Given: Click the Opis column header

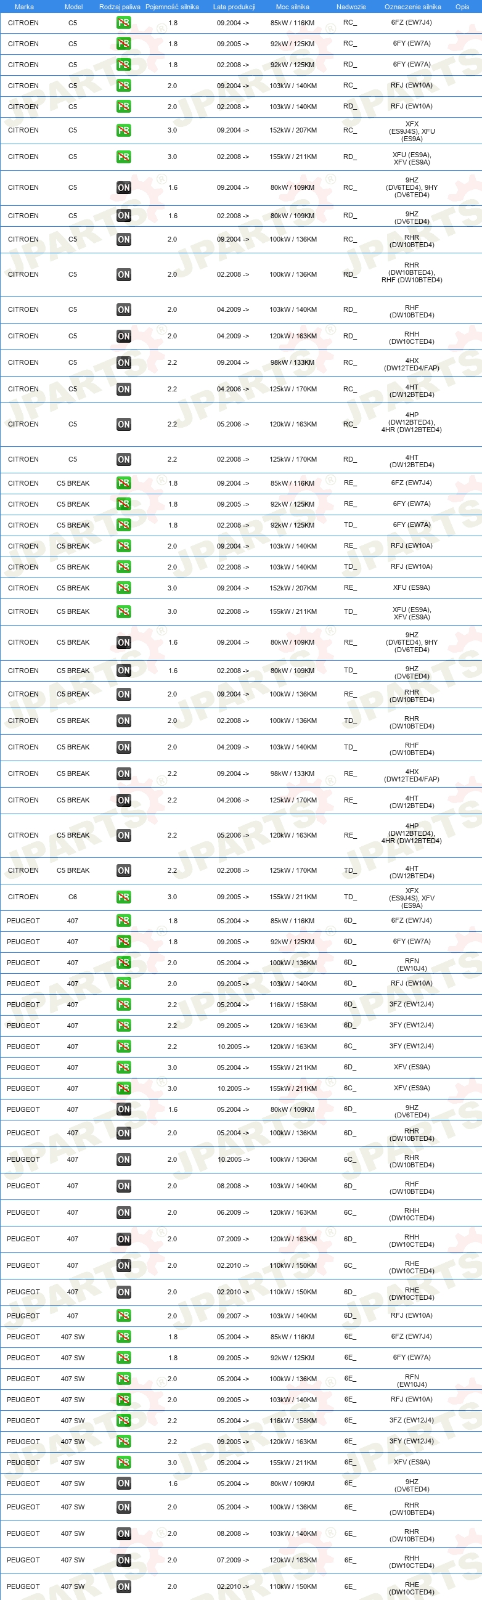Looking at the screenshot, I should point(462,7).
